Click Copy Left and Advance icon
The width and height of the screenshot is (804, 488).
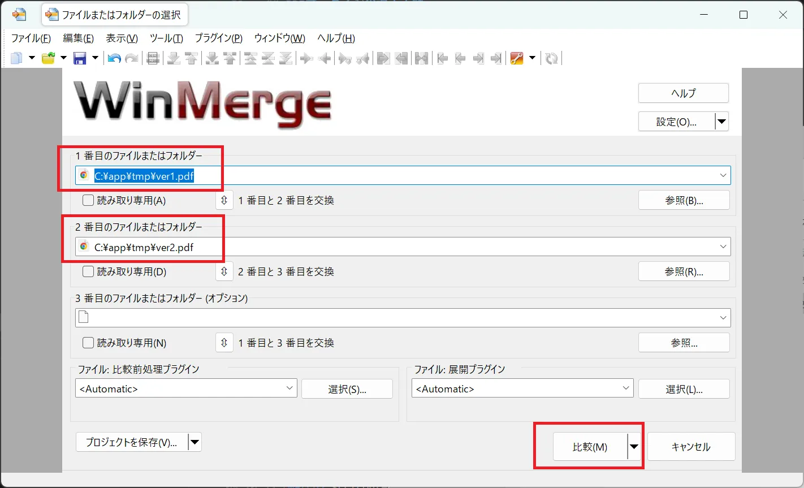[363, 58]
